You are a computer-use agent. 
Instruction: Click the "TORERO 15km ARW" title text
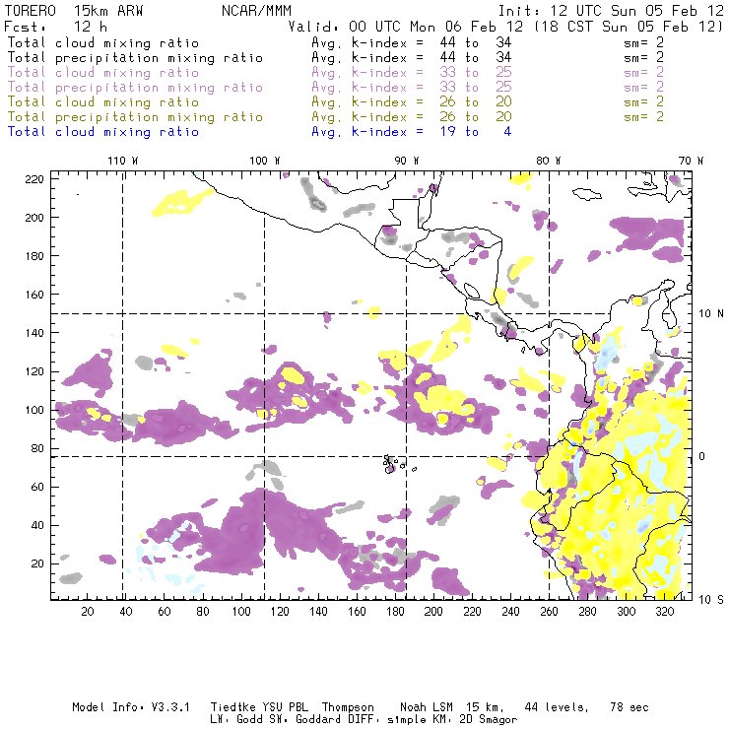[74, 11]
